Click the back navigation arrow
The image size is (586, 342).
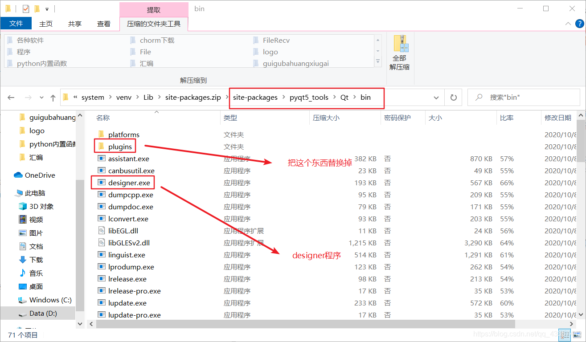[11, 97]
